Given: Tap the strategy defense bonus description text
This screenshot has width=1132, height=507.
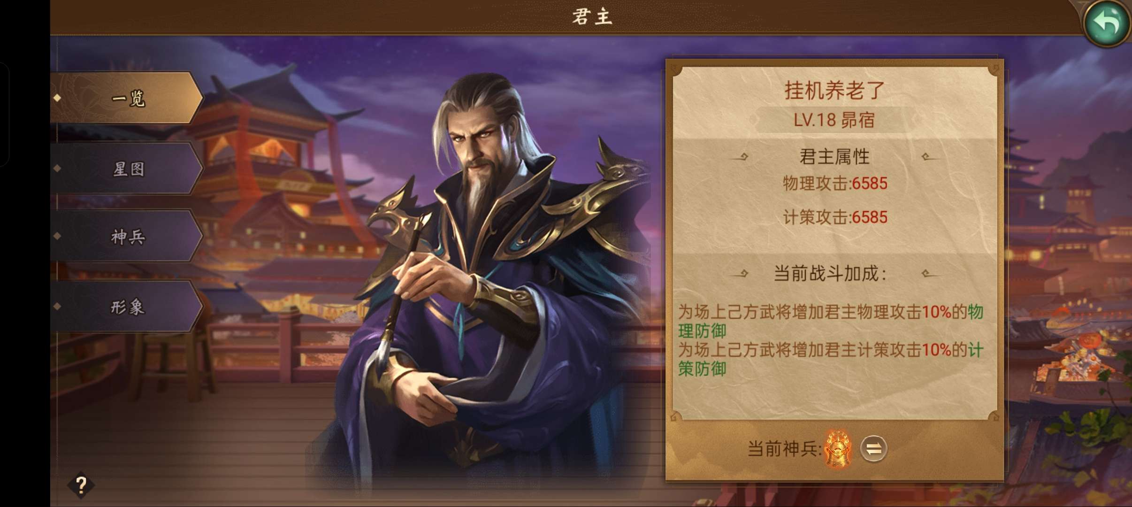Looking at the screenshot, I should pyautogui.click(x=831, y=359).
